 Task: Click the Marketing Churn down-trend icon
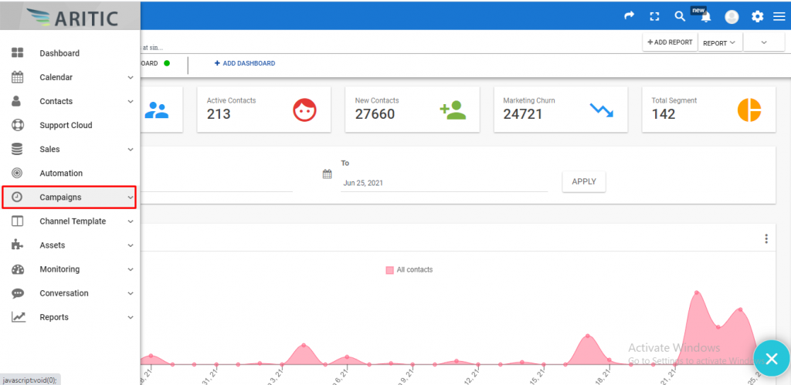coord(601,110)
